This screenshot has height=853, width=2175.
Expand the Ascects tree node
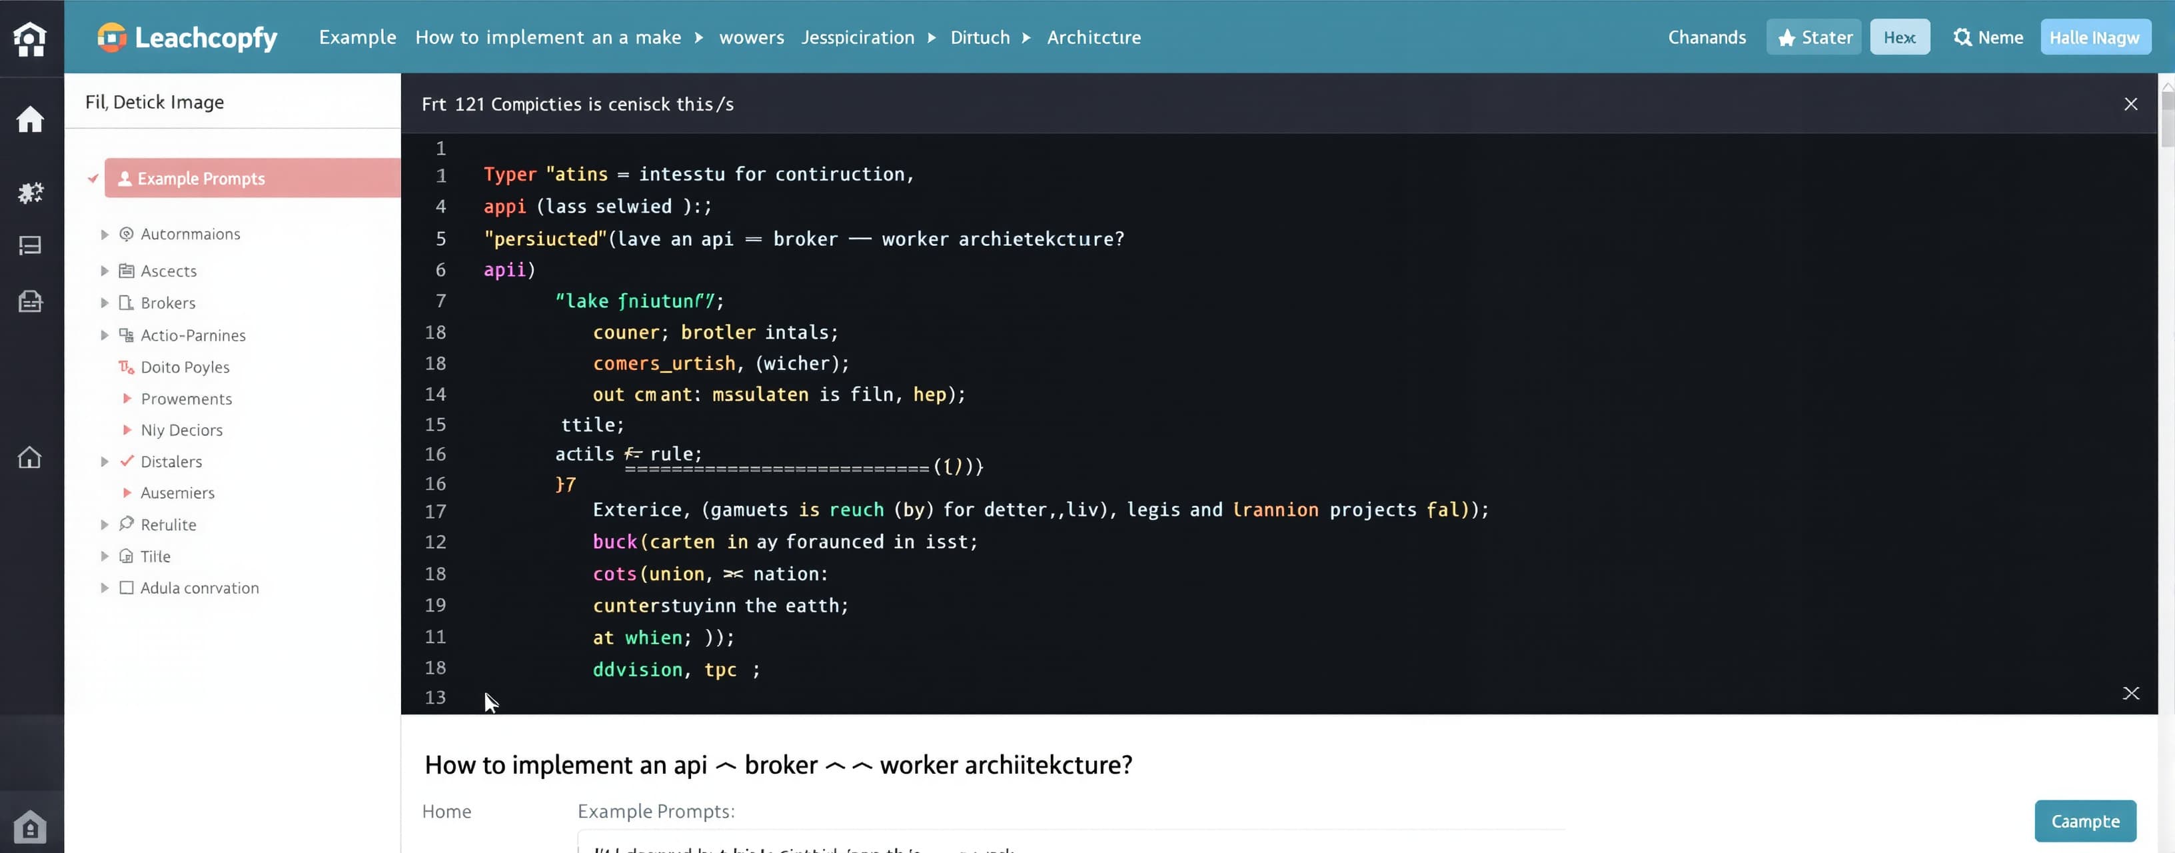click(105, 271)
